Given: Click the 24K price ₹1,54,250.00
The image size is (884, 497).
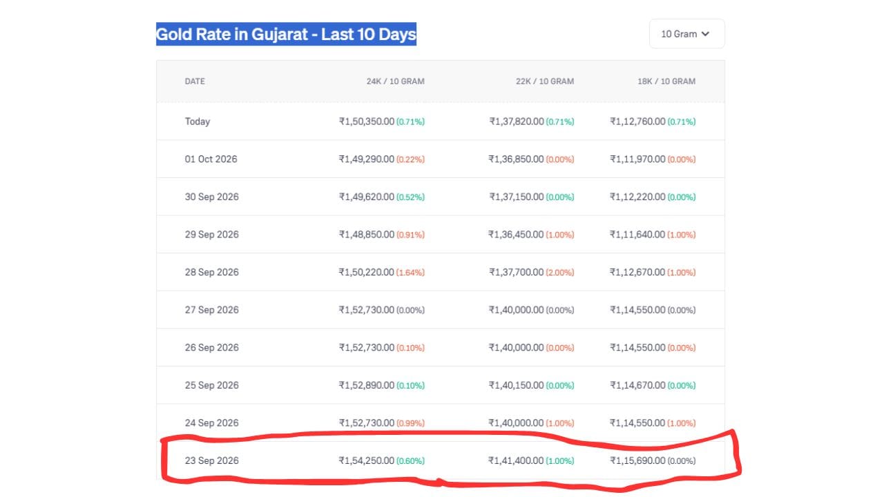Looking at the screenshot, I should [x=367, y=460].
